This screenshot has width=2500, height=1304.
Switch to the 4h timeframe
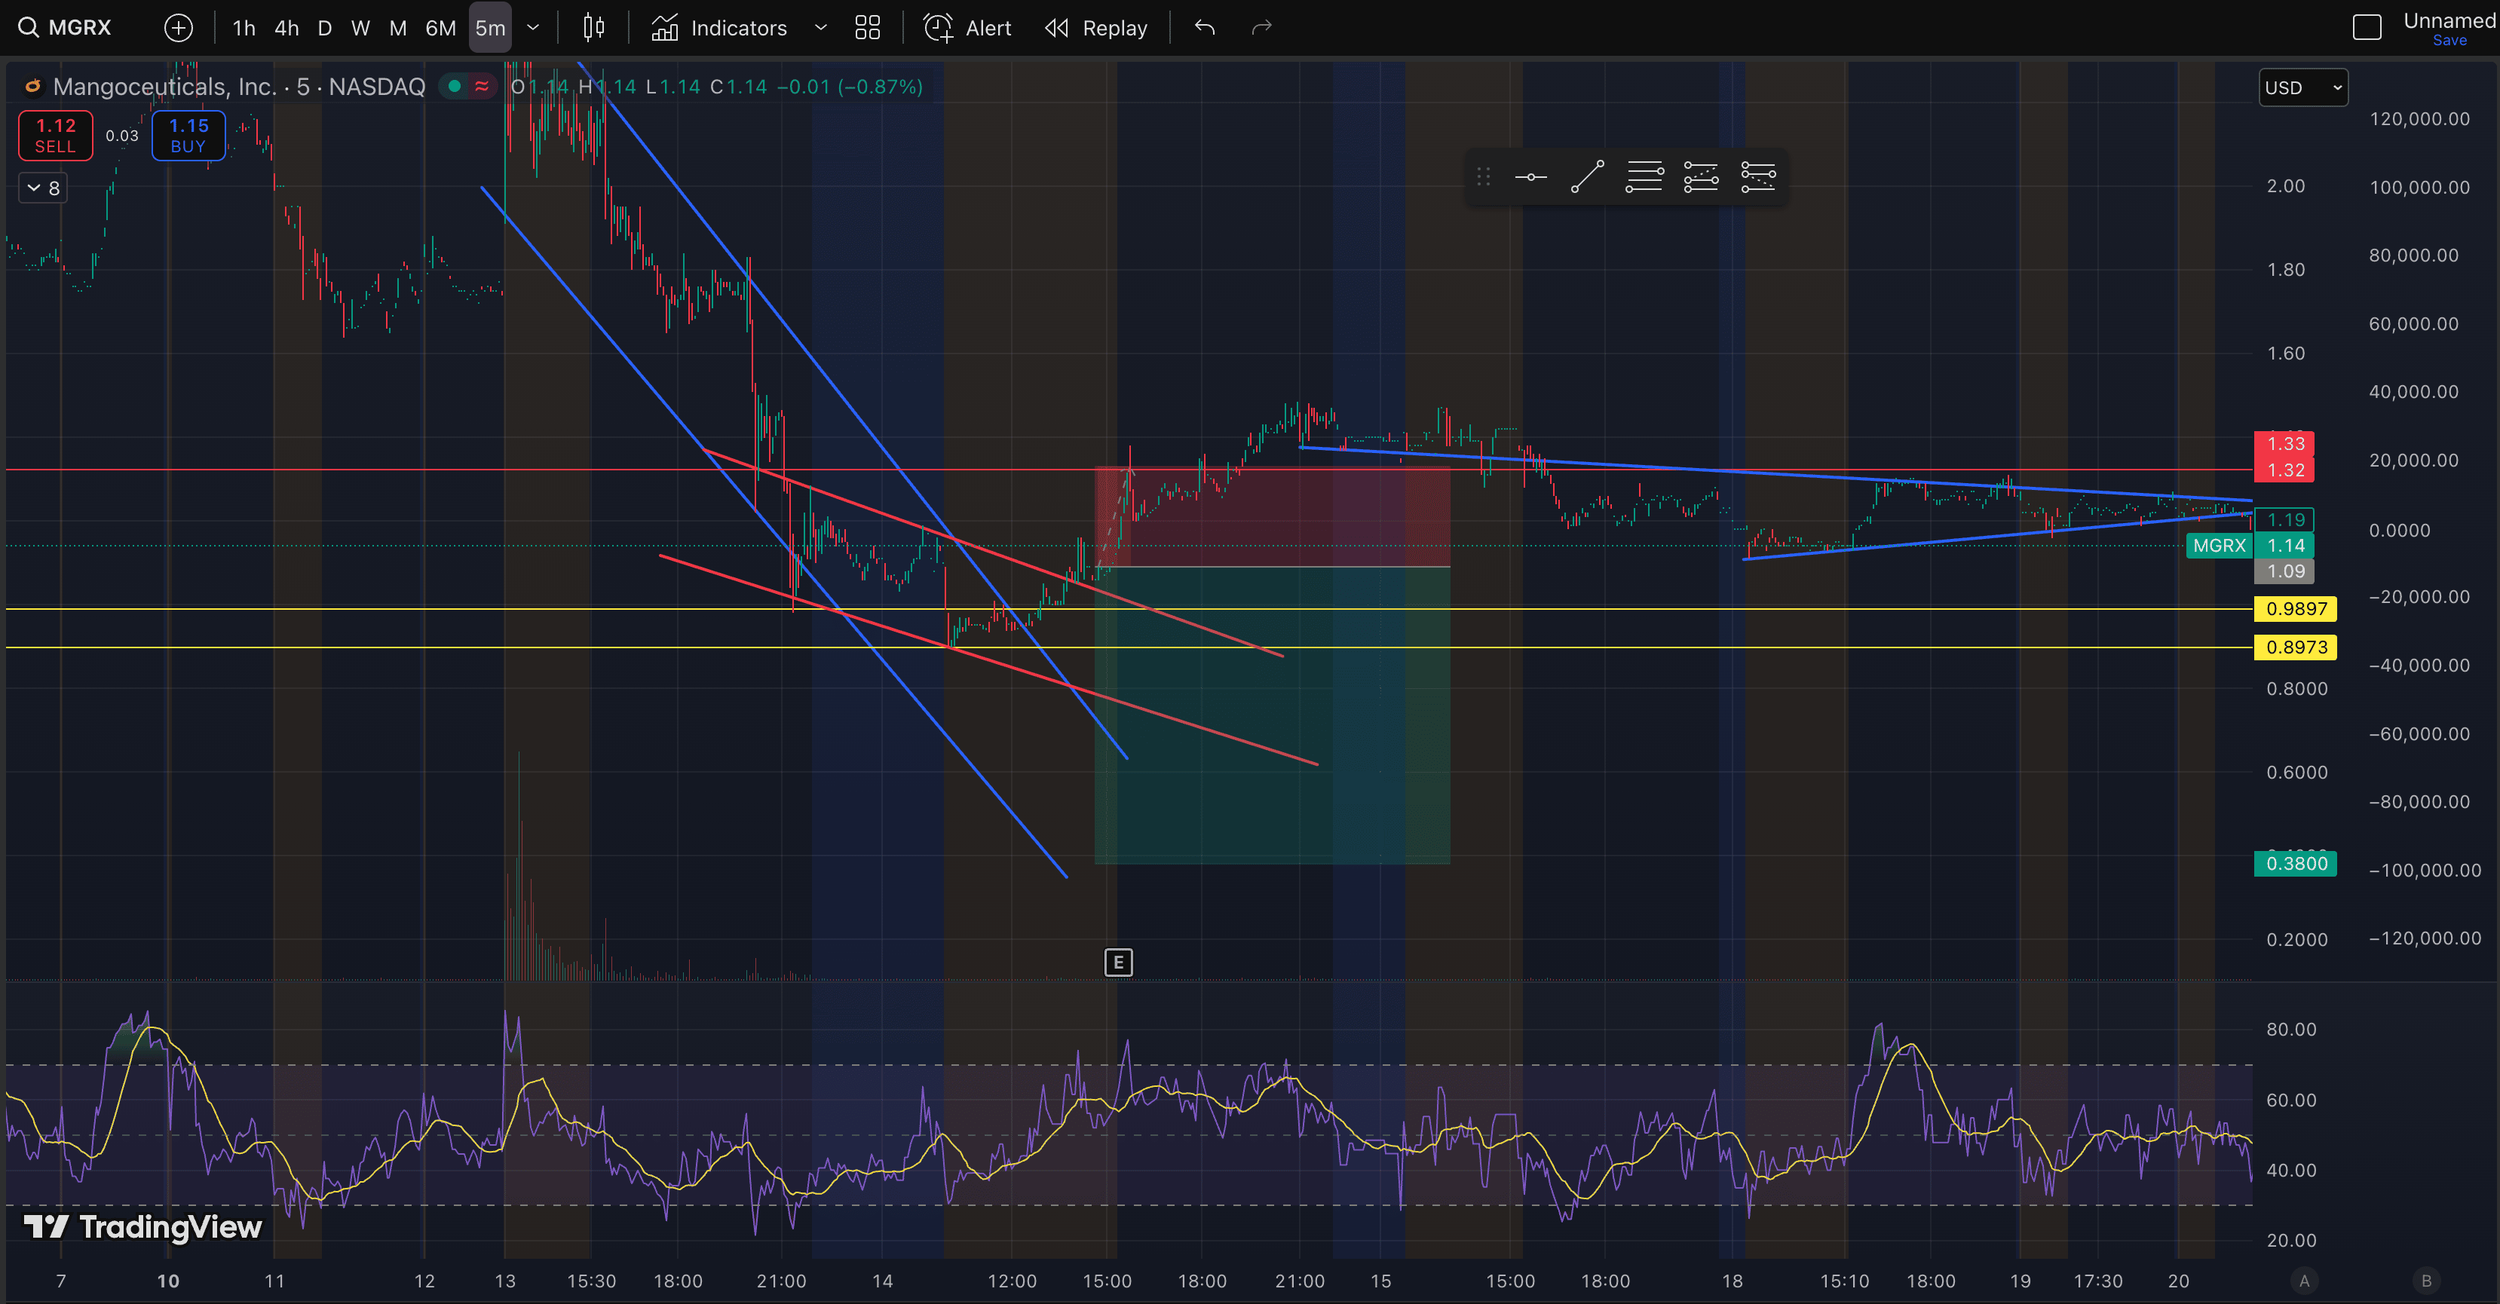tap(286, 28)
